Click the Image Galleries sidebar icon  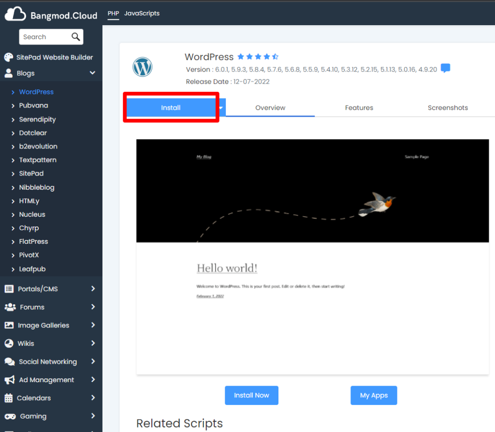point(9,325)
